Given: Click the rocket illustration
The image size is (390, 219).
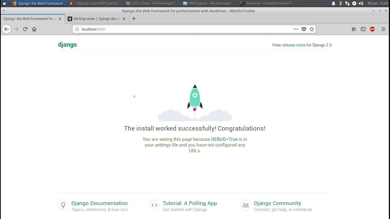Looking at the screenshot, I should (195, 103).
